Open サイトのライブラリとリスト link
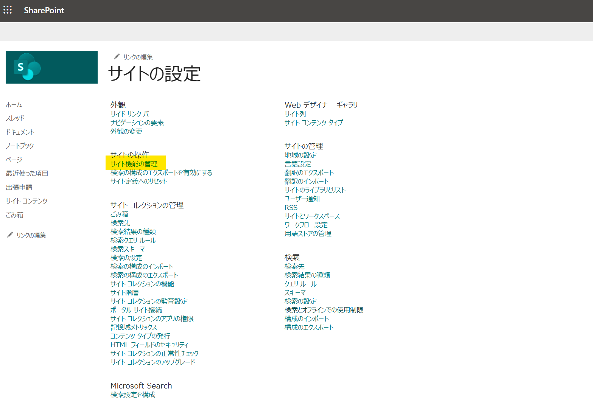 pos(315,190)
